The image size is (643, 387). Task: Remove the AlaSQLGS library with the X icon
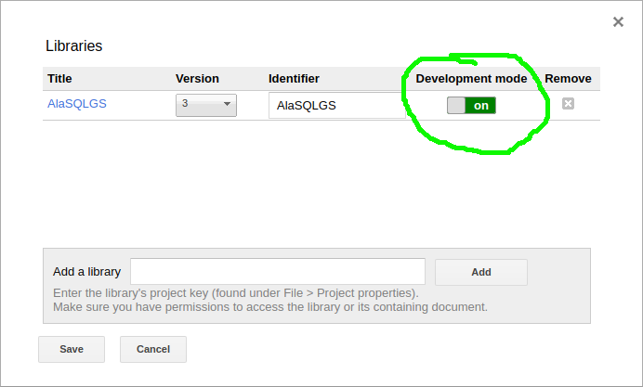568,104
